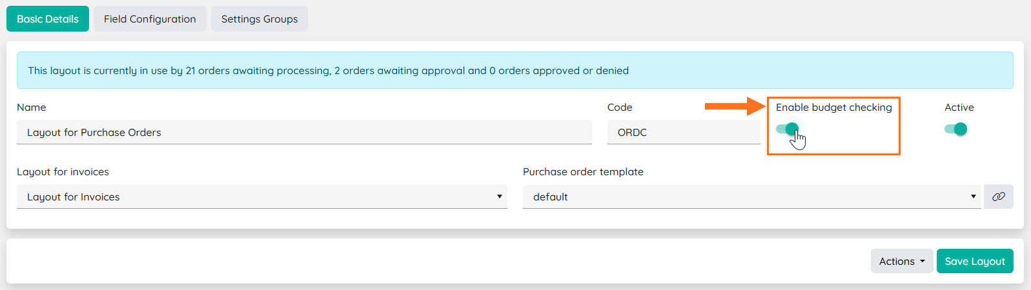The image size is (1031, 290).
Task: Switch to the Field Configuration tab
Action: click(x=150, y=19)
